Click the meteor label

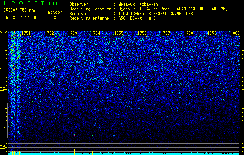[55, 12]
